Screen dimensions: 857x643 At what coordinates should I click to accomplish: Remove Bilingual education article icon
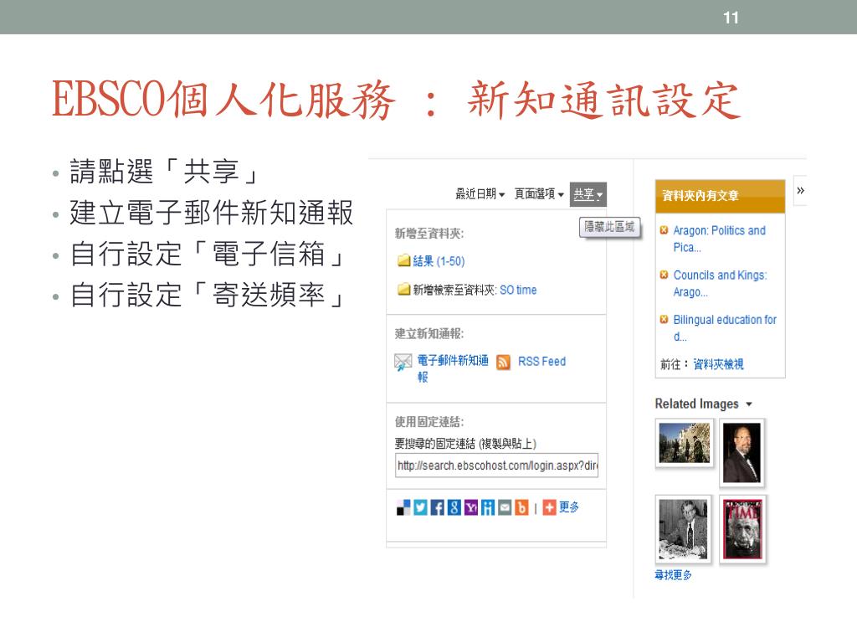664,319
